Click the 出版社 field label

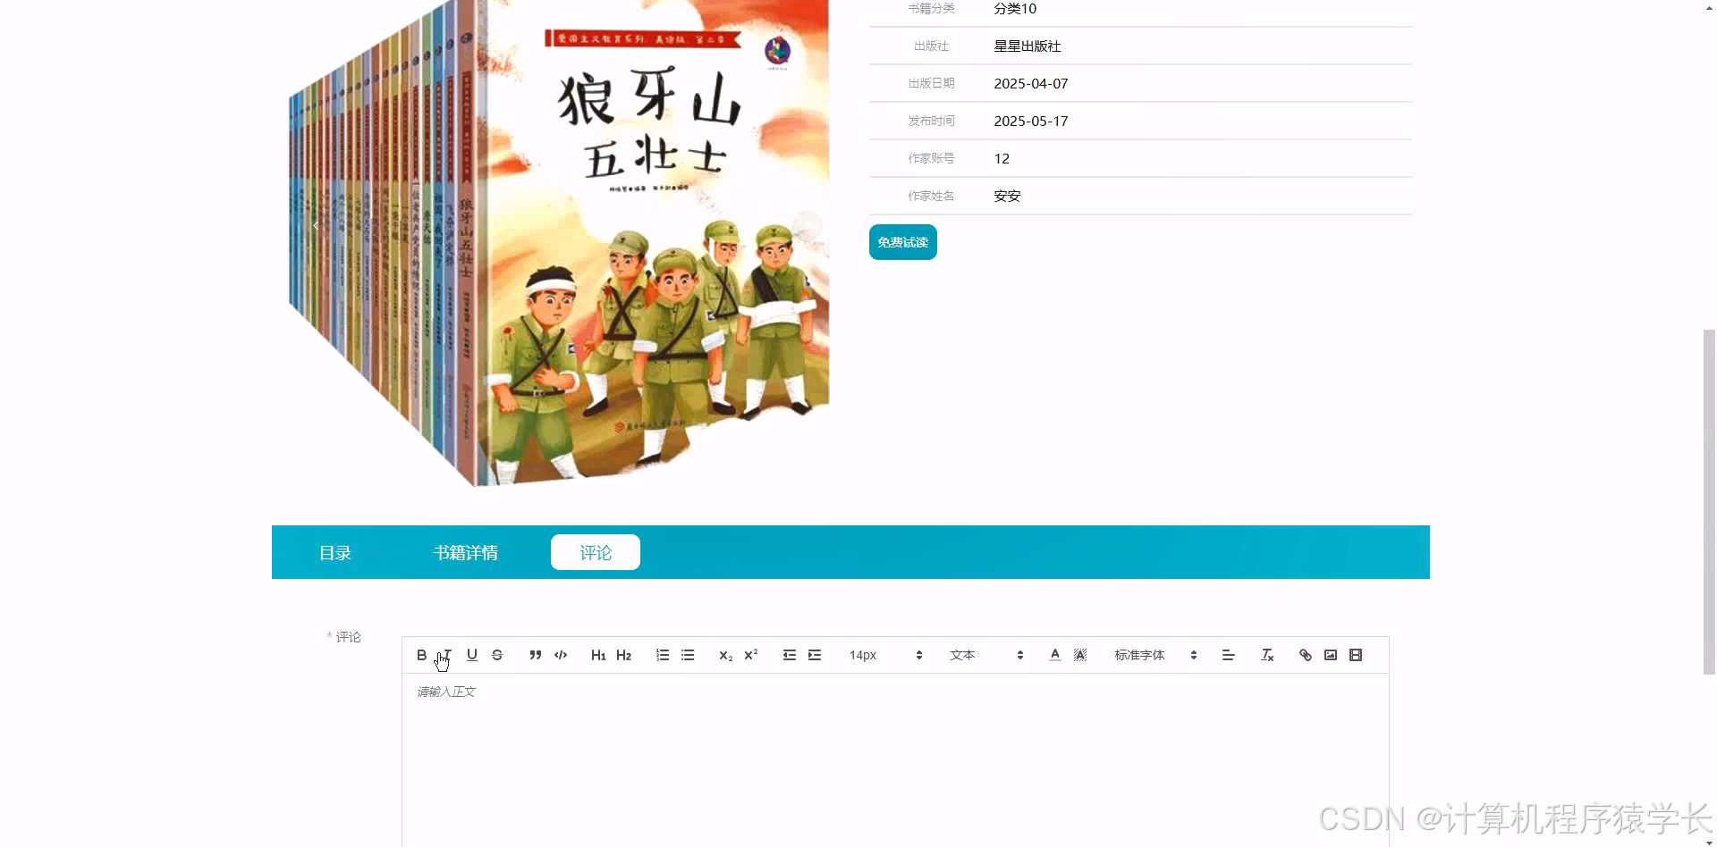point(931,46)
